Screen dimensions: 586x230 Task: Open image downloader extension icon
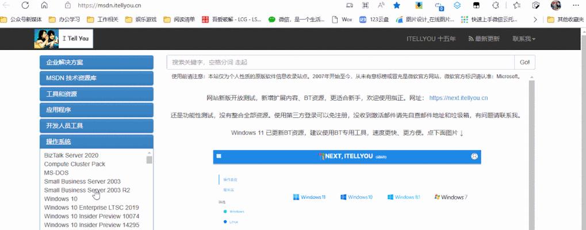[419, 5]
